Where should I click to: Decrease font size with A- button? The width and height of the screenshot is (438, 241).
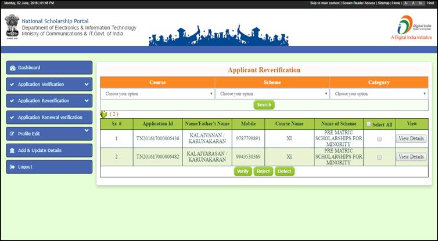pyautogui.click(x=407, y=3)
